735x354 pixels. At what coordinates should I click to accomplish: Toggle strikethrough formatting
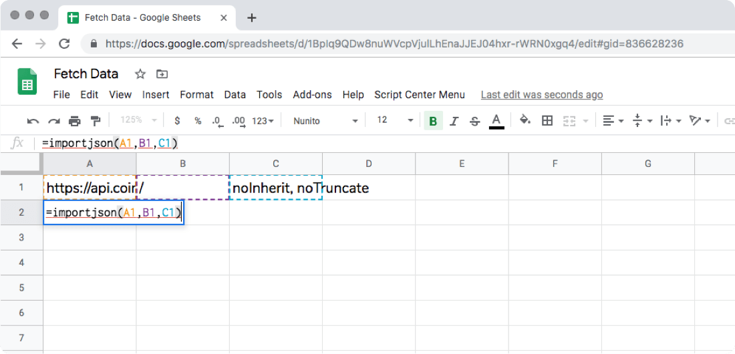coord(475,121)
